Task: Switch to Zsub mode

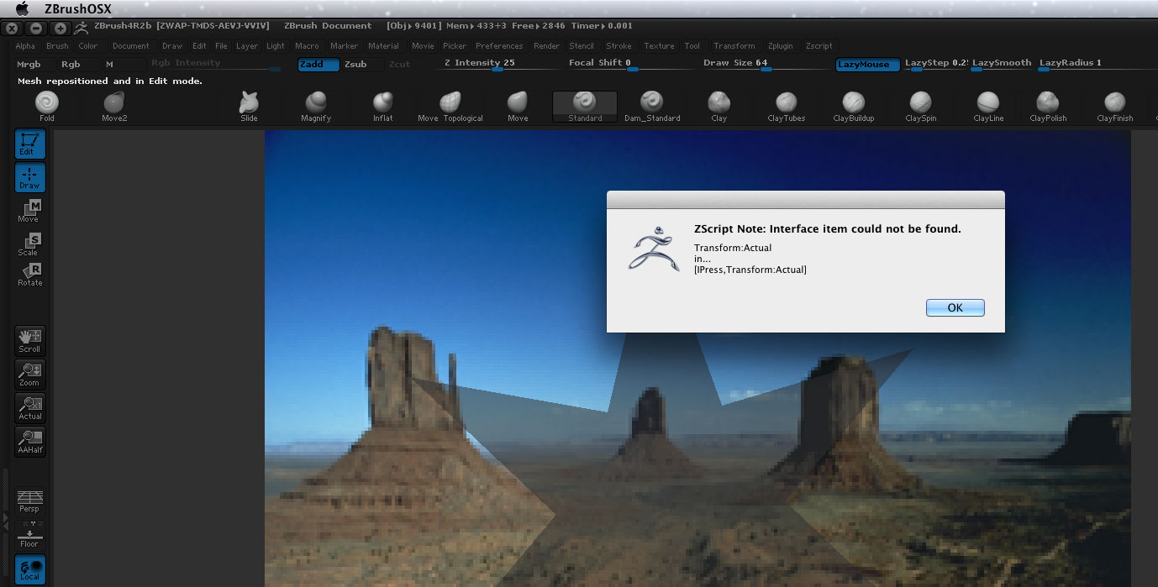Action: click(355, 65)
